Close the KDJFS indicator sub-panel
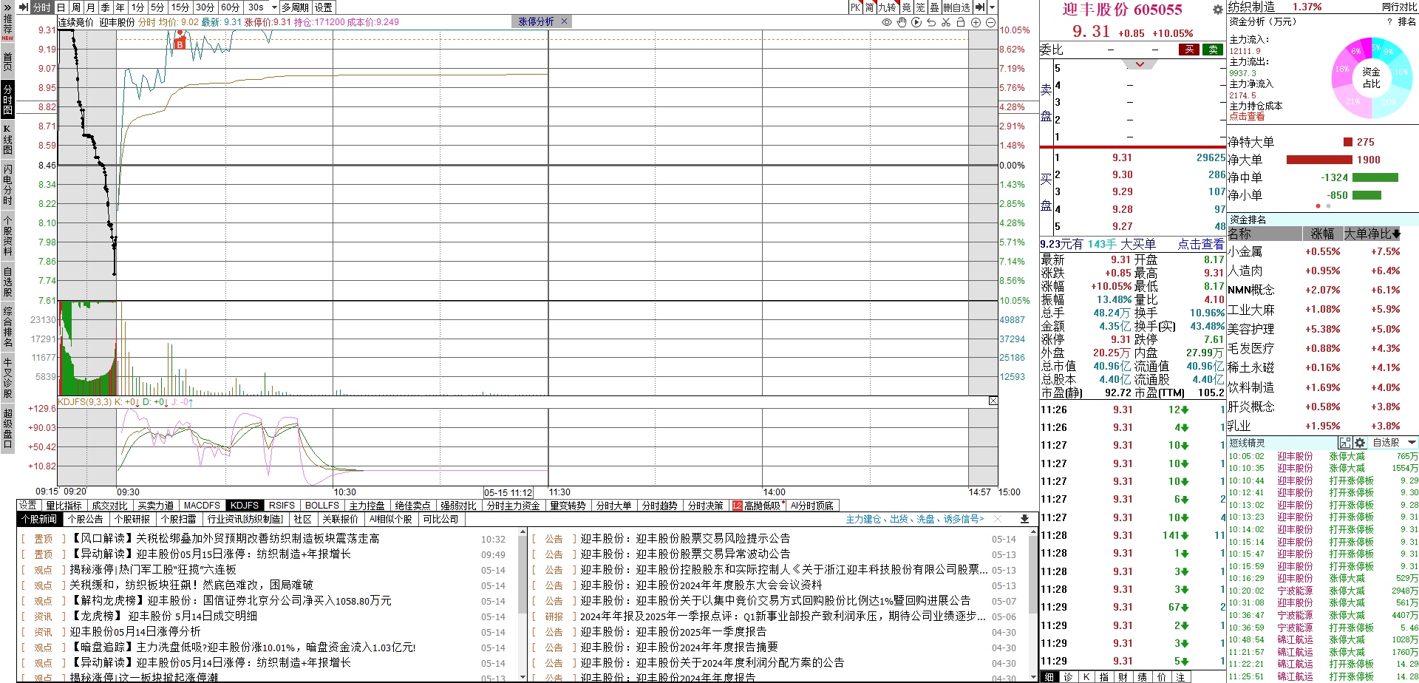The image size is (1419, 683). [993, 401]
